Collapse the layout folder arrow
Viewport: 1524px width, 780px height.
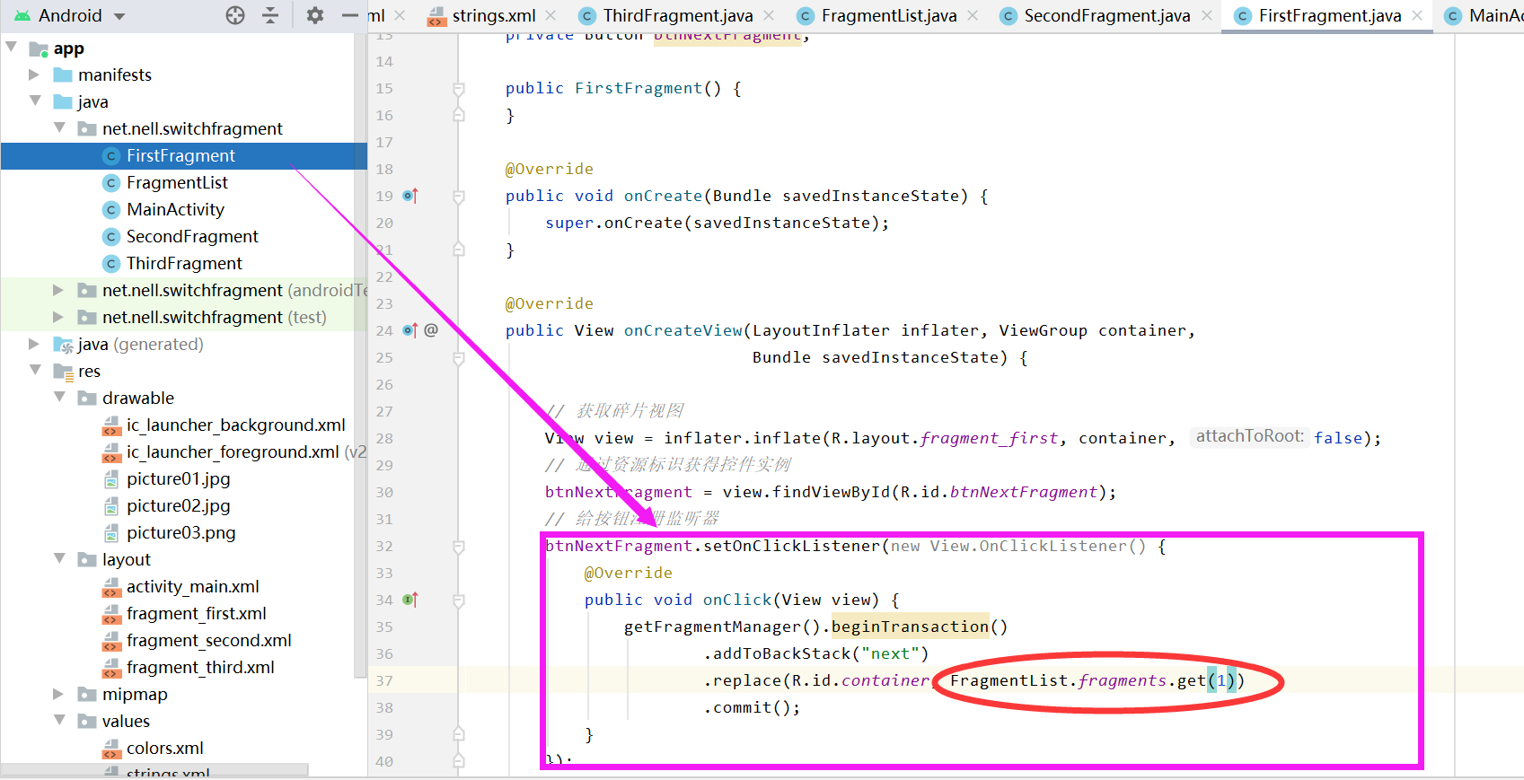point(60,558)
